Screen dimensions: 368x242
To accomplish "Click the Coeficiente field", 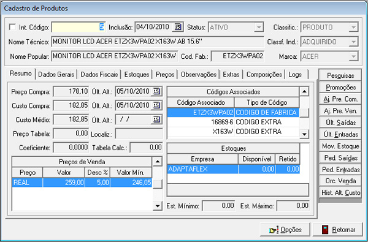I will pyautogui.click(x=71, y=148).
